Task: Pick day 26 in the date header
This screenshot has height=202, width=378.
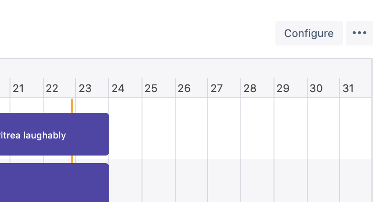Action: click(184, 88)
